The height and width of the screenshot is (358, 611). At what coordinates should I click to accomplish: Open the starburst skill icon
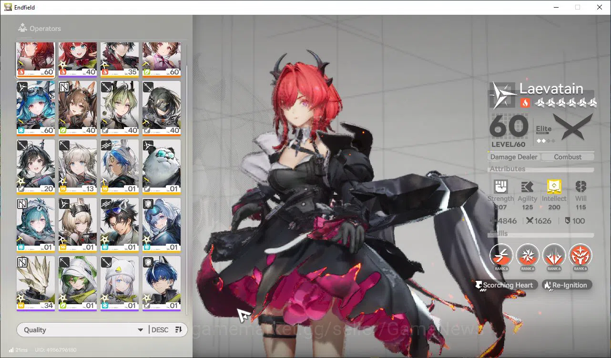pos(528,255)
